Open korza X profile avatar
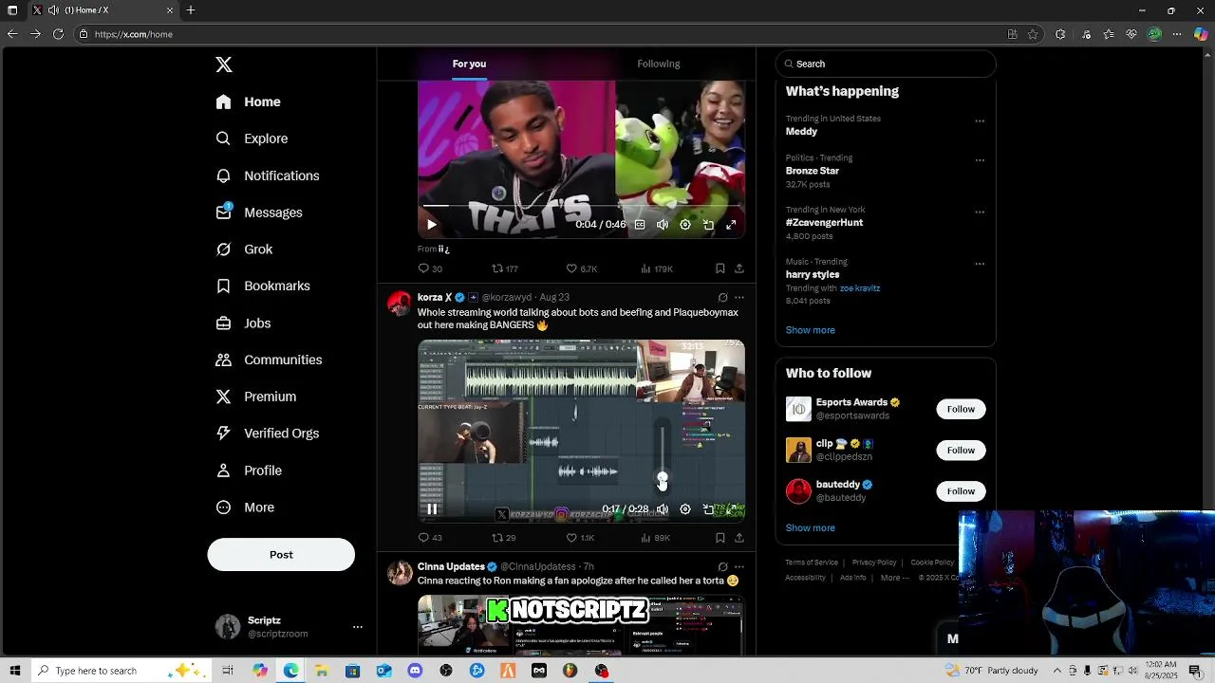 point(400,304)
